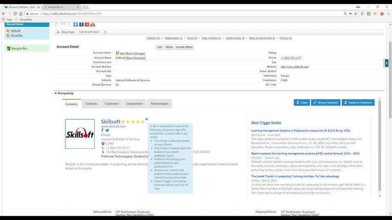Screen dimensions: 392x220
Task: Click the zoom magnifier icon in address bar
Action: point(345,14)
